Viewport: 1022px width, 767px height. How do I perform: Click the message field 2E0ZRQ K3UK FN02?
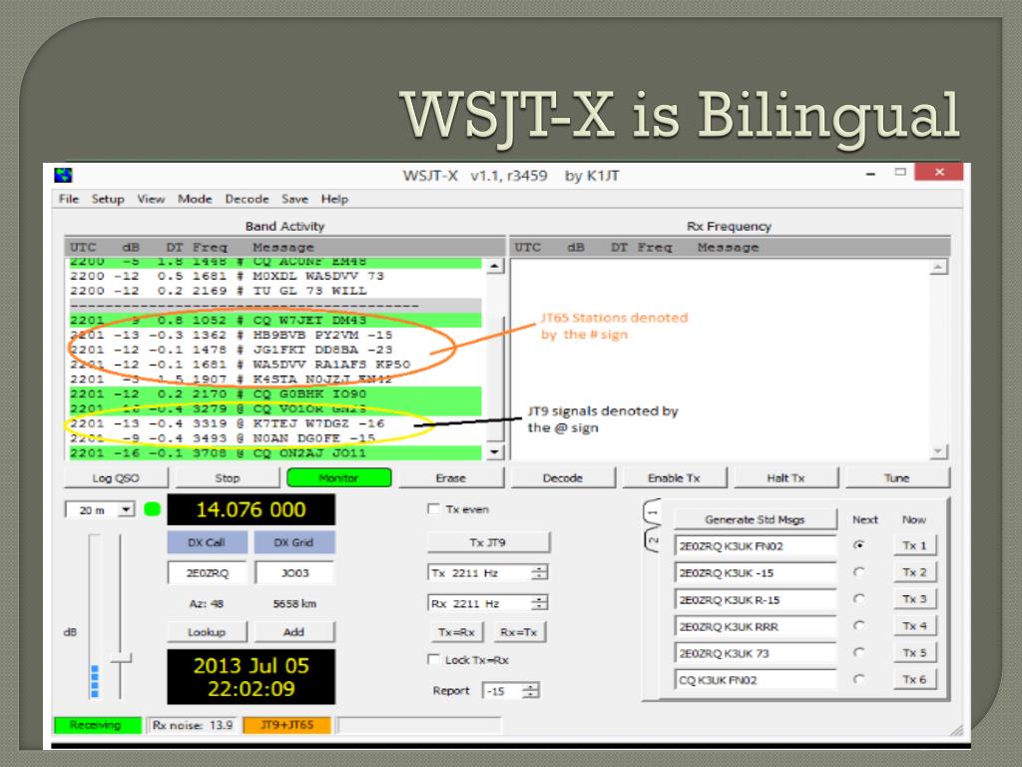coord(756,546)
